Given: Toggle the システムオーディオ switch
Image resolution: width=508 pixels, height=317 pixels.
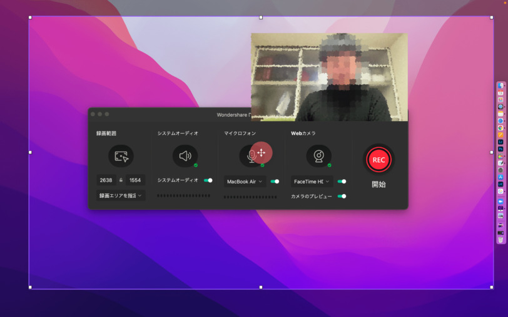Looking at the screenshot, I should pos(208,180).
